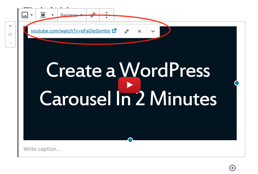258x174 pixels.
Task: Open the block type dropdown arrow
Action: coord(32,15)
